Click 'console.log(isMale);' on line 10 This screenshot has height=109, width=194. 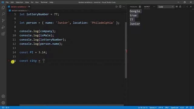tap(37, 35)
